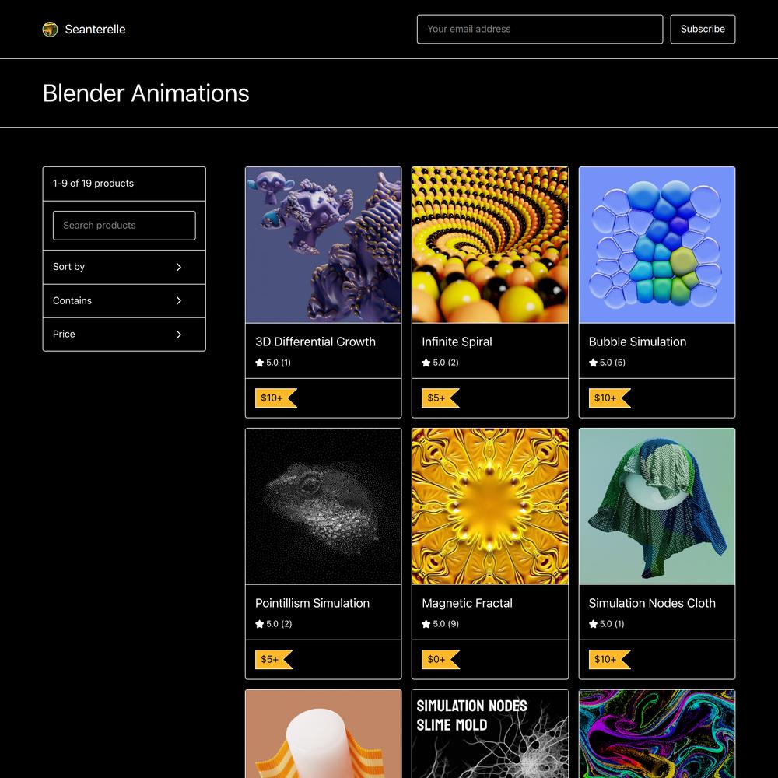Click the Bubble Simulation rating star
The width and height of the screenshot is (778, 778).
pos(593,363)
